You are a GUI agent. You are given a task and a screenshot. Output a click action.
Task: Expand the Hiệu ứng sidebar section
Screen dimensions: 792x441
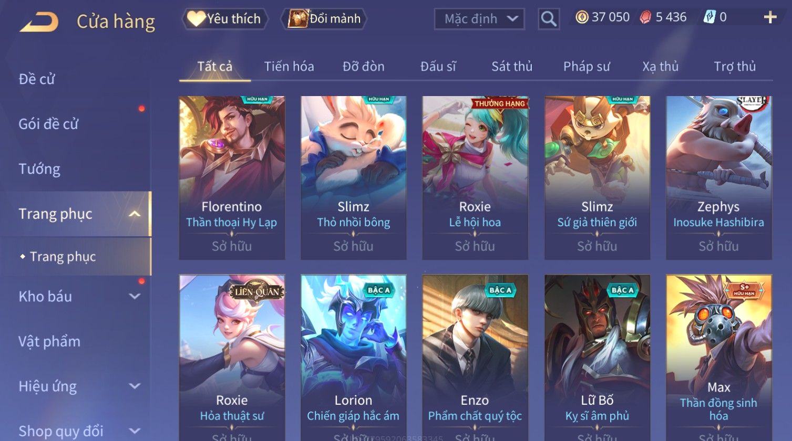pyautogui.click(x=135, y=386)
